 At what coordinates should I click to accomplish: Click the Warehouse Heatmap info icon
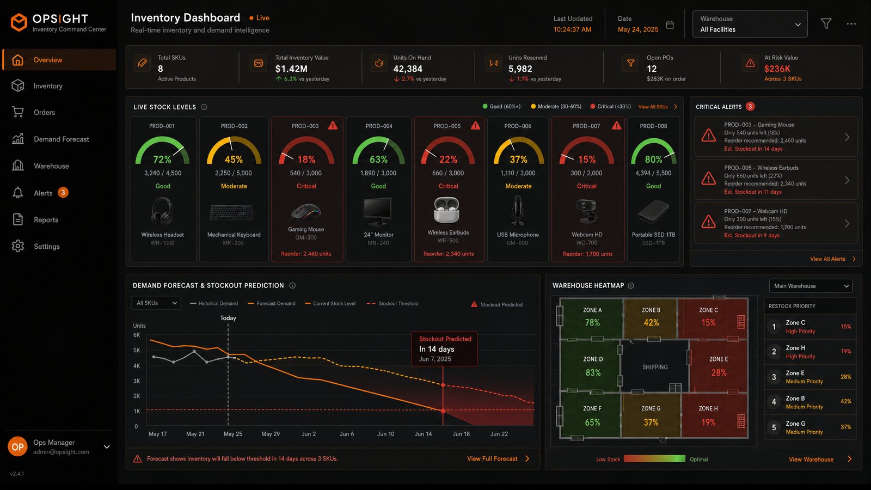point(631,286)
